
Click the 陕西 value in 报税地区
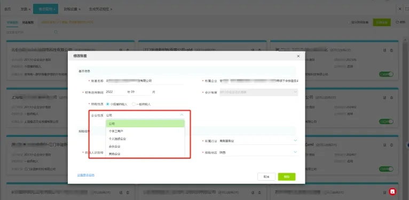pyautogui.click(x=222, y=152)
